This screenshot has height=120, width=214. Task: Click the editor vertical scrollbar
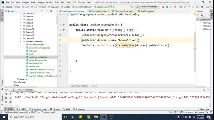(x=195, y=52)
